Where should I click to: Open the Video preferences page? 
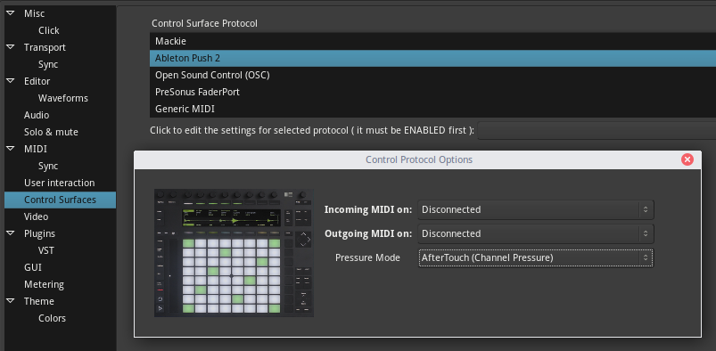[x=36, y=216]
